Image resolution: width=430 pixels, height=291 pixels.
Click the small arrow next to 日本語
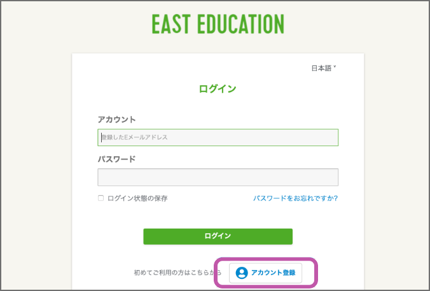[335, 67]
